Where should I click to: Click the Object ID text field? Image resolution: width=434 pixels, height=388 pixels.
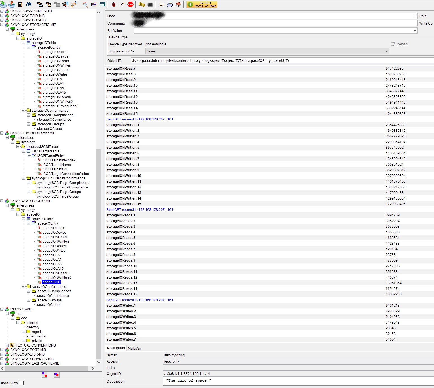[282, 60]
